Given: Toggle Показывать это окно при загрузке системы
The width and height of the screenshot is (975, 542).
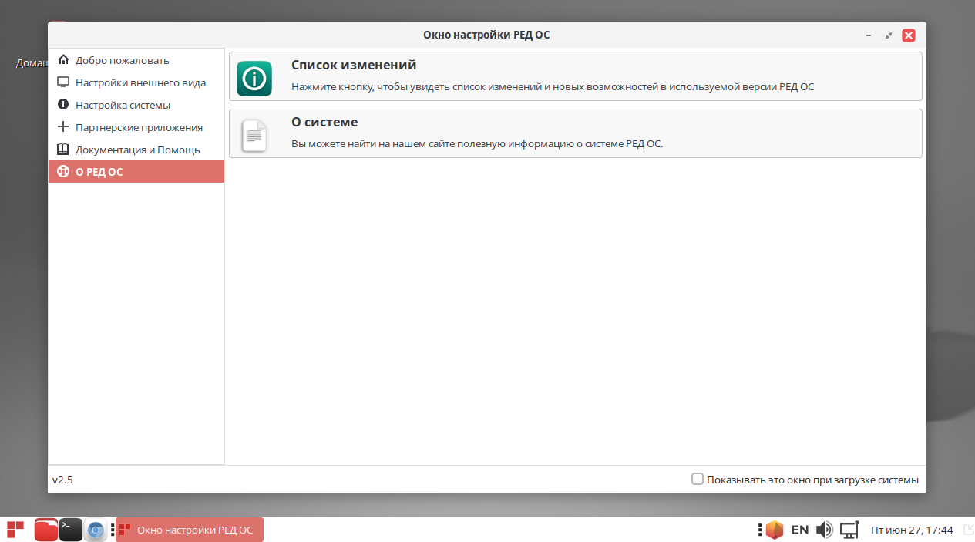Looking at the screenshot, I should click(x=698, y=479).
